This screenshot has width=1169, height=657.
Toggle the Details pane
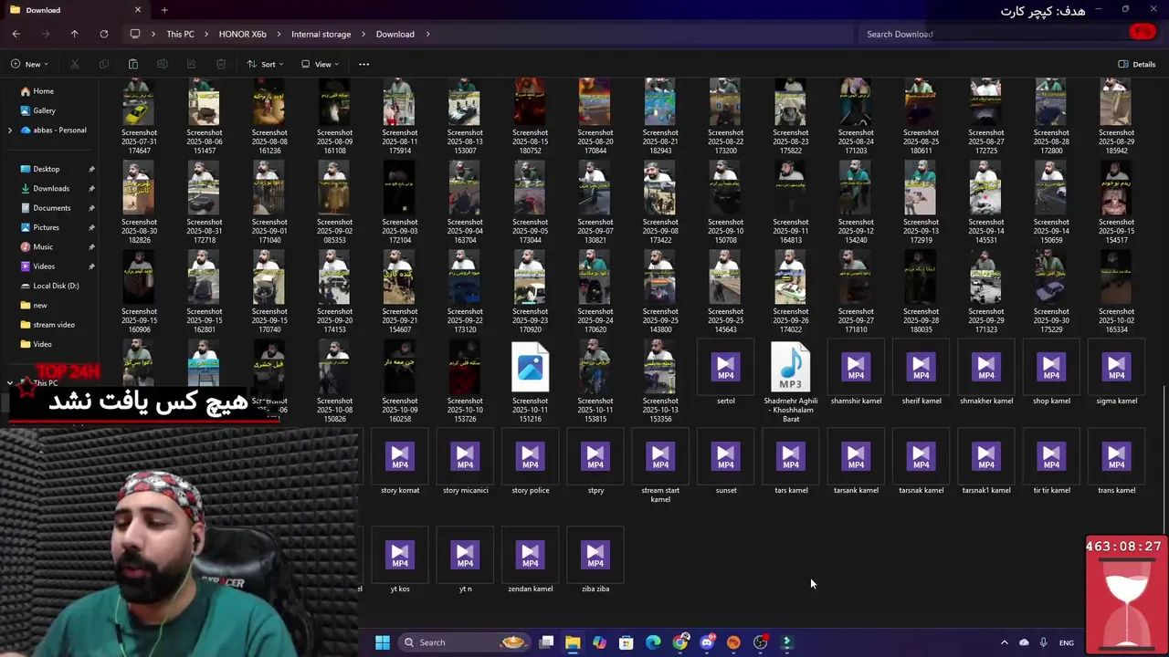(1137, 64)
